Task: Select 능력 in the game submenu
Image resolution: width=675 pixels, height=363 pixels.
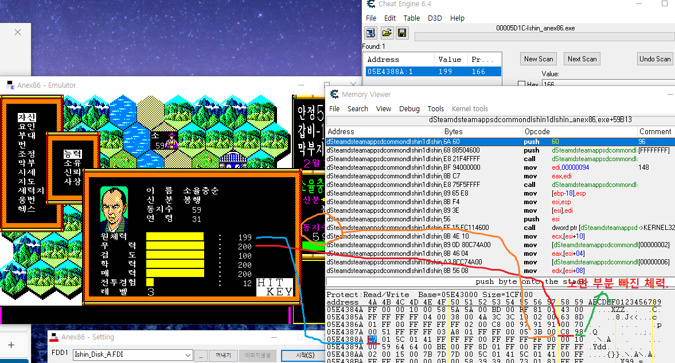Action: 72,154
